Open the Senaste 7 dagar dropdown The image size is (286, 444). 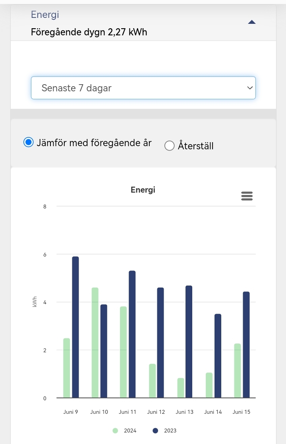pos(143,88)
